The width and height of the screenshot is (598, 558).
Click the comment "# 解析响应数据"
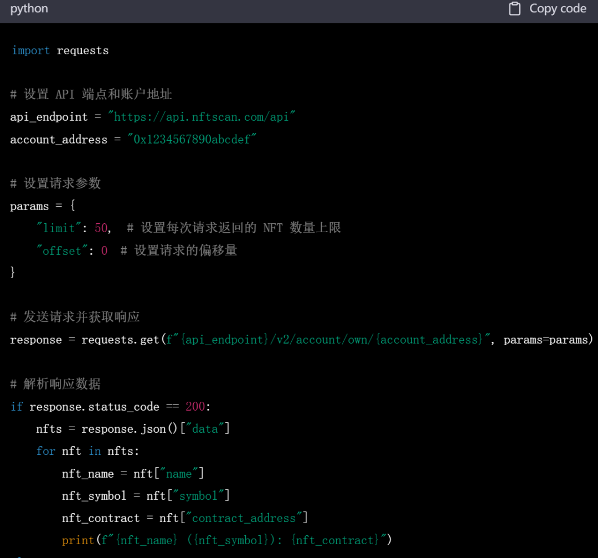pyautogui.click(x=56, y=383)
